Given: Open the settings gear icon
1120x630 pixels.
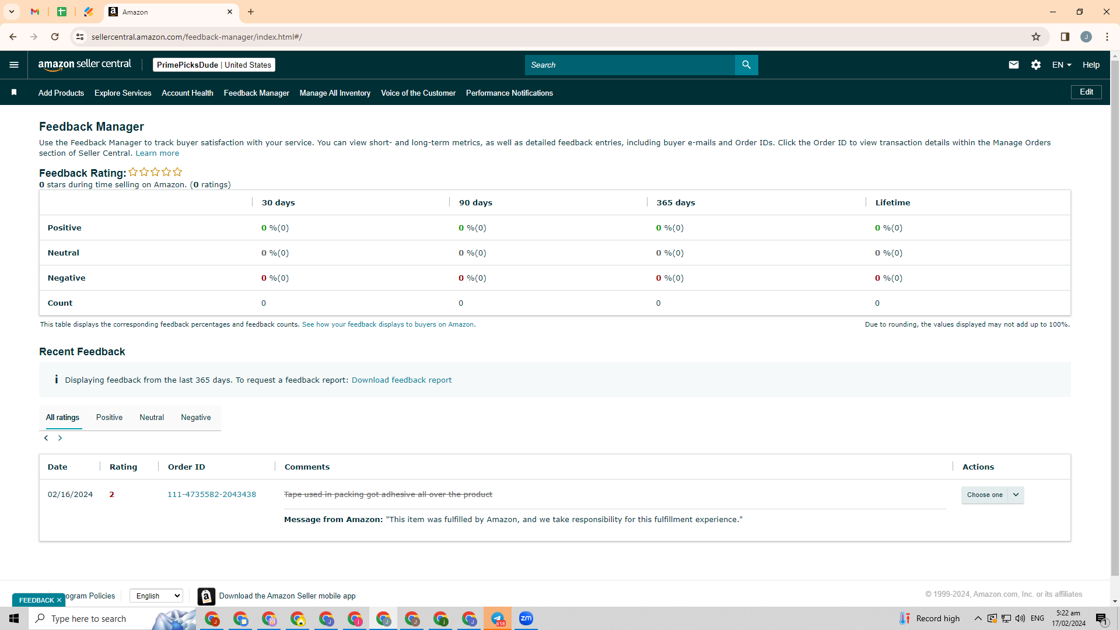Looking at the screenshot, I should 1036,65.
